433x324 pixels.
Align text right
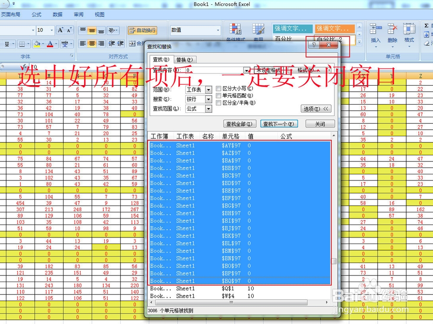pyautogui.click(x=101, y=43)
